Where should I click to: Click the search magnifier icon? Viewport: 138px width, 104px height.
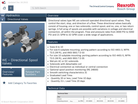point(33,8)
